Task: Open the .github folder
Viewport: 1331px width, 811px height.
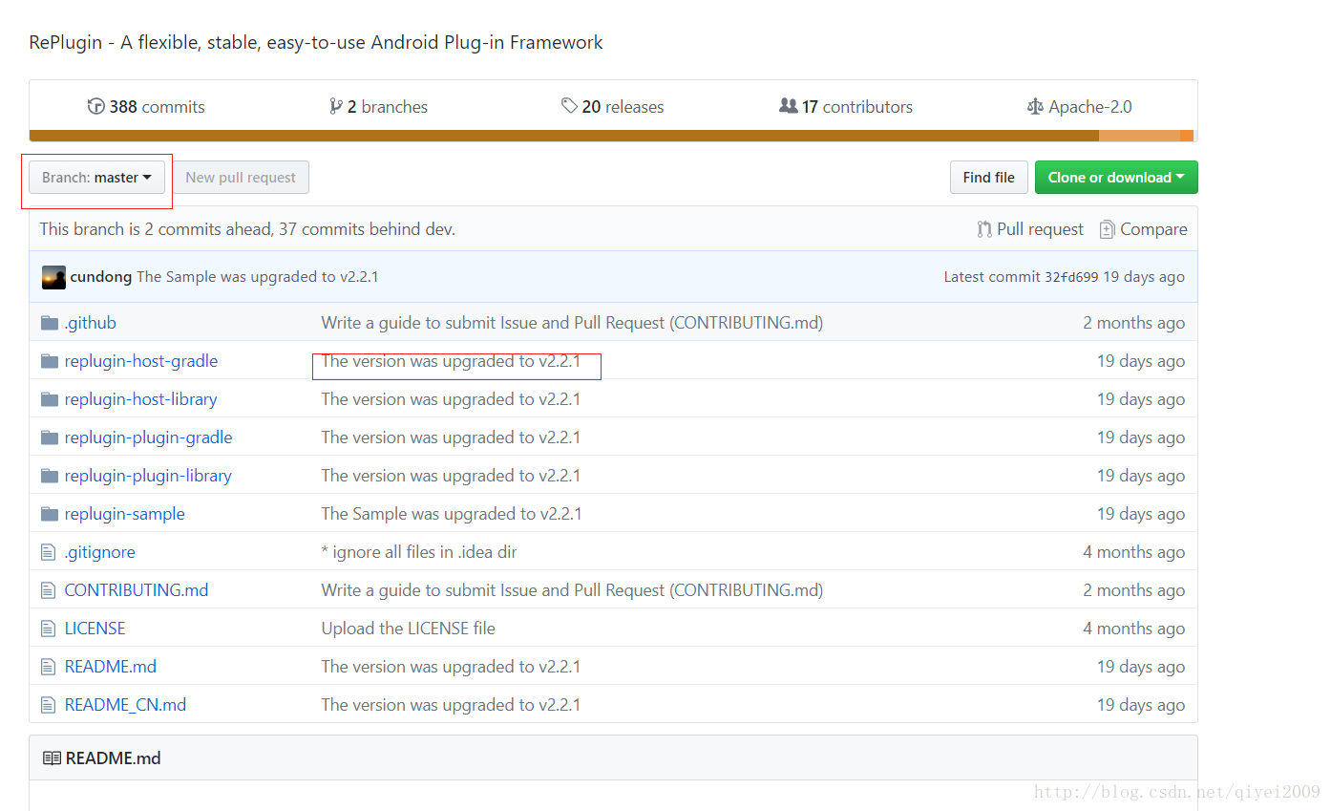Action: 90,323
